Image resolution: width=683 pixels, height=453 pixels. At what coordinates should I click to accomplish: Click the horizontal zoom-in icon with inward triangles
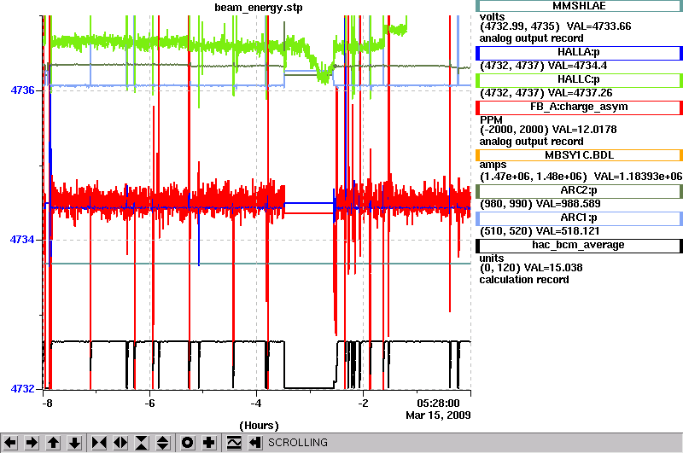pos(99,443)
